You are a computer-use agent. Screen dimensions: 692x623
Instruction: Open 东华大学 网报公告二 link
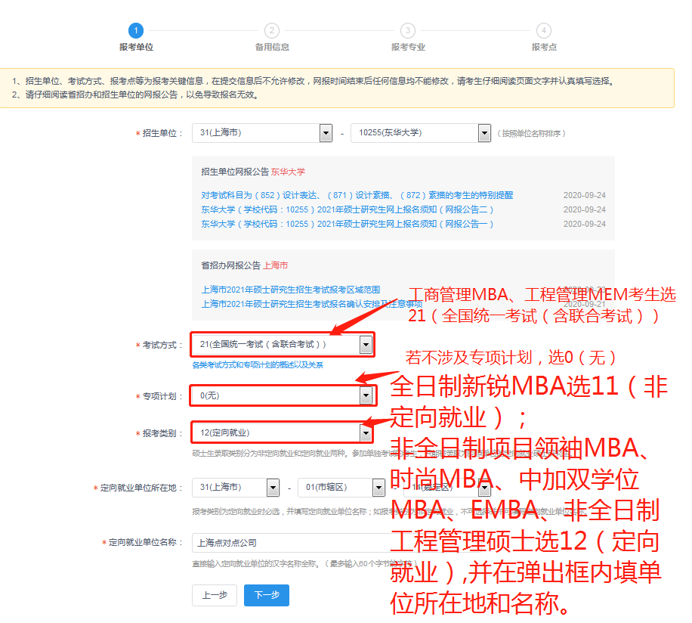(348, 209)
